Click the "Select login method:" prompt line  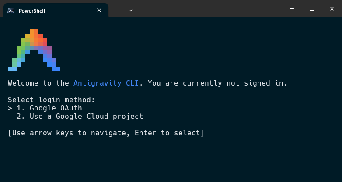pyautogui.click(x=52, y=100)
